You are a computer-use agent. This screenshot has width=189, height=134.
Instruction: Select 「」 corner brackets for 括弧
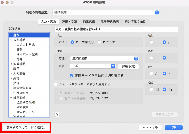(x=164, y=90)
